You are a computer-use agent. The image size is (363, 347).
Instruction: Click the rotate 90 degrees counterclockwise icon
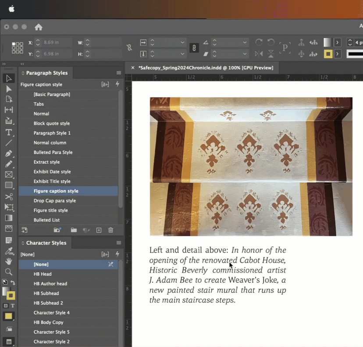270,42
